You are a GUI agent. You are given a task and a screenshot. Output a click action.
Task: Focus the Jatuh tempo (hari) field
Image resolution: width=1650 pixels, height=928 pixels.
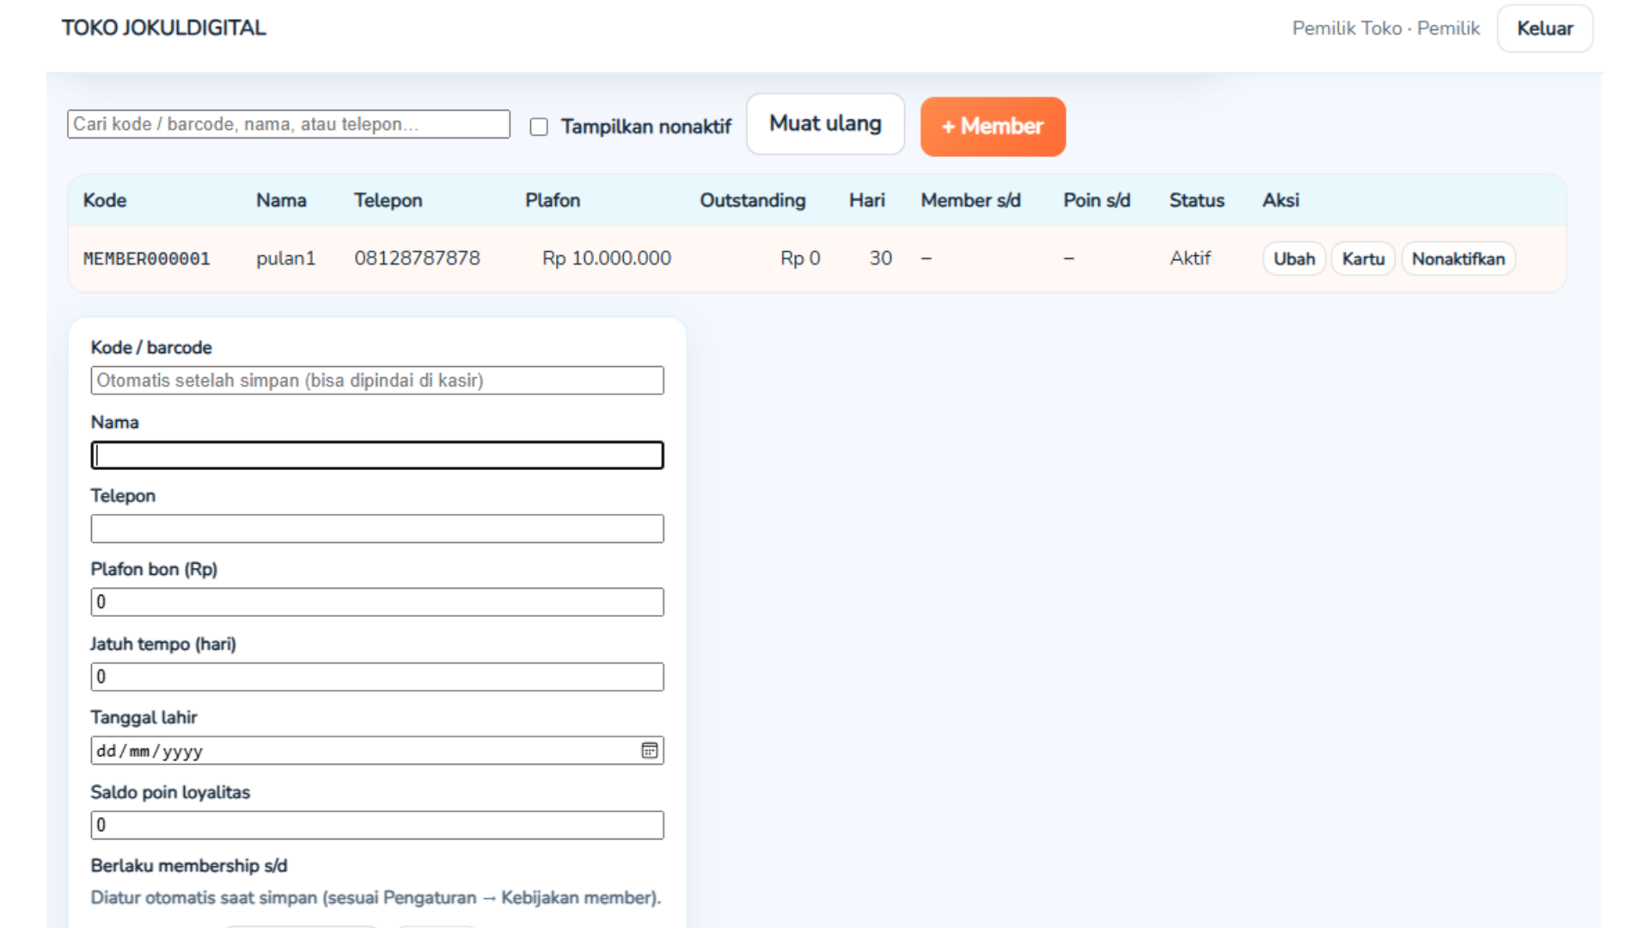[x=376, y=676]
